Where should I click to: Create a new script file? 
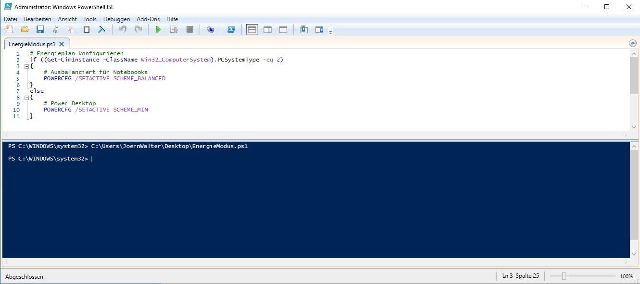point(9,30)
